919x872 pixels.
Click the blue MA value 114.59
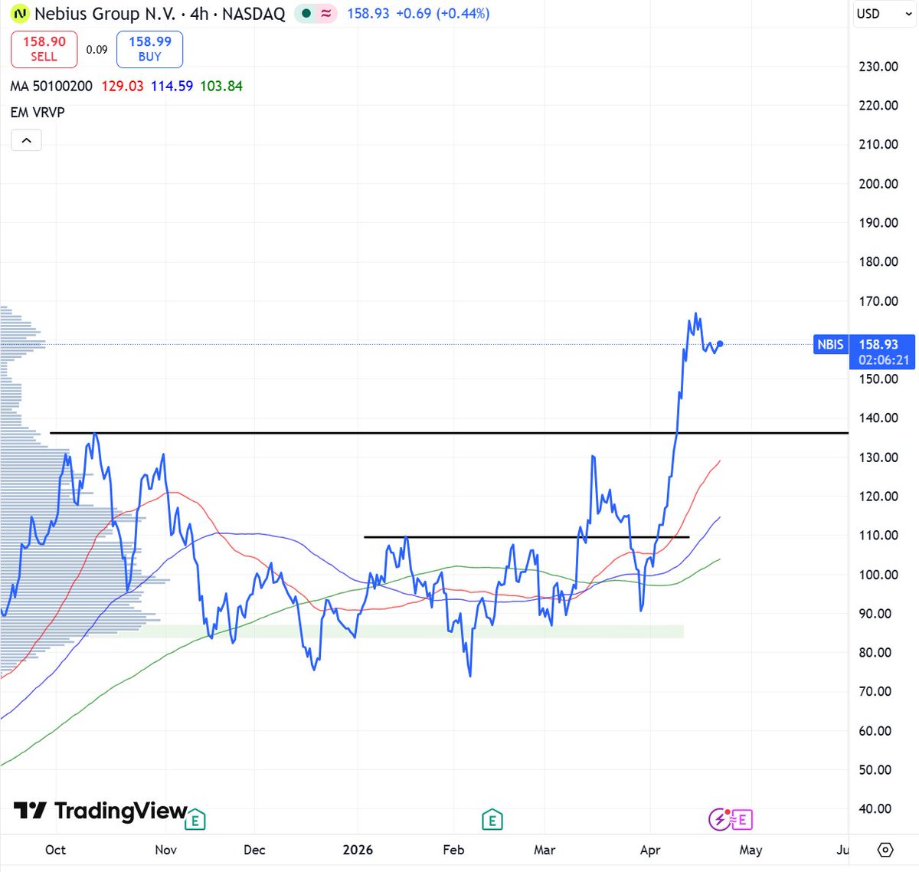click(x=172, y=86)
